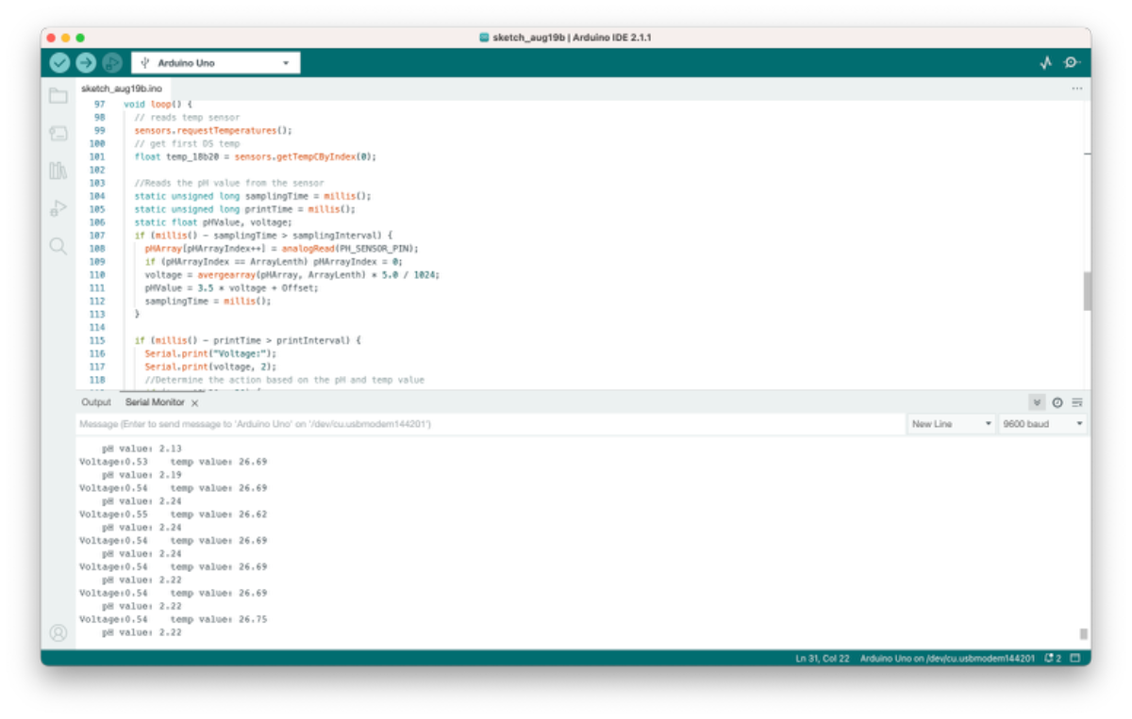Toggle autoscroll in Serial Monitor
The image size is (1132, 719).
pos(1037,402)
